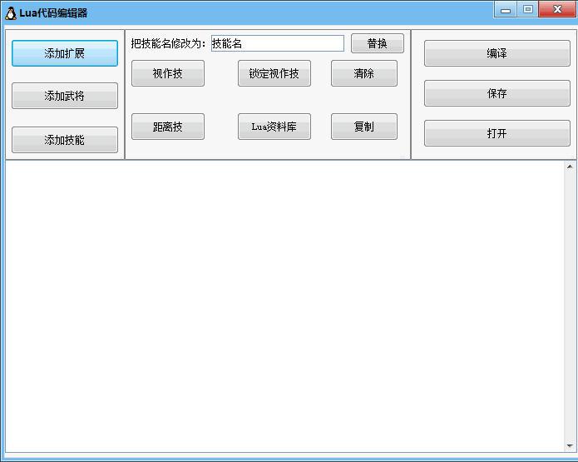This screenshot has width=578, height=462.
Task: Save the file using 保存
Action: click(x=496, y=93)
